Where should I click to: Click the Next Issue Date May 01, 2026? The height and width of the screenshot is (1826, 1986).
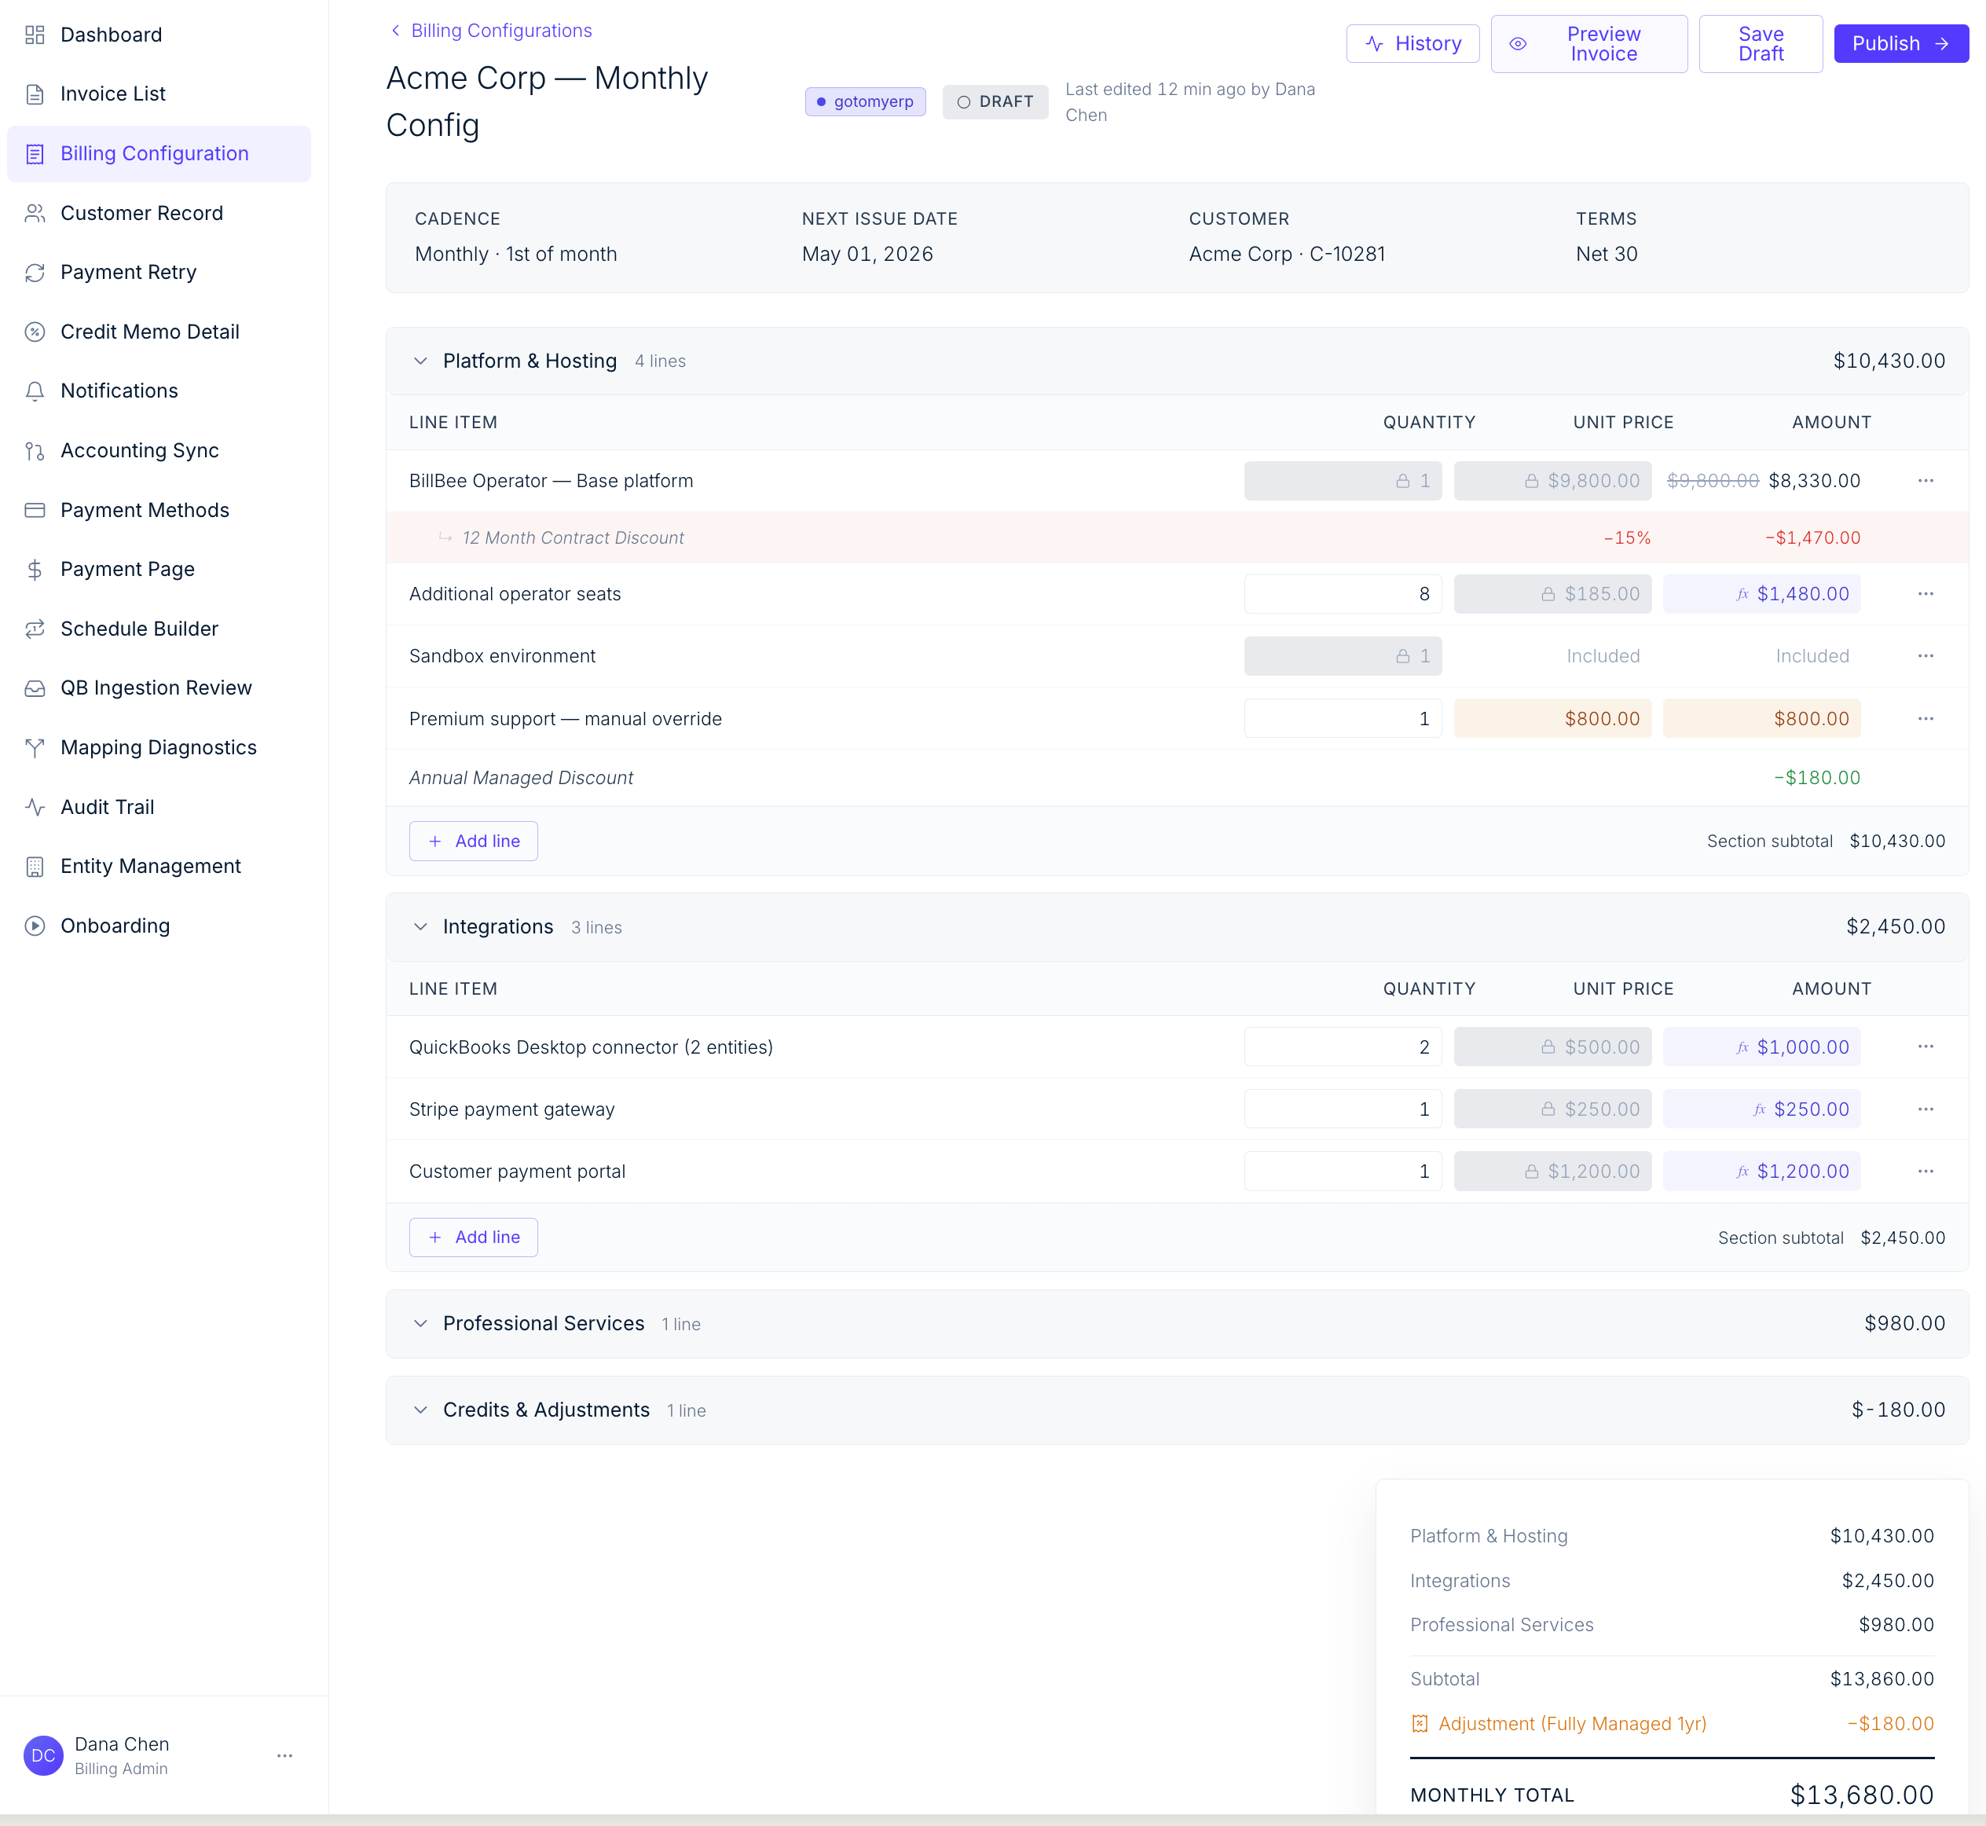pos(867,254)
